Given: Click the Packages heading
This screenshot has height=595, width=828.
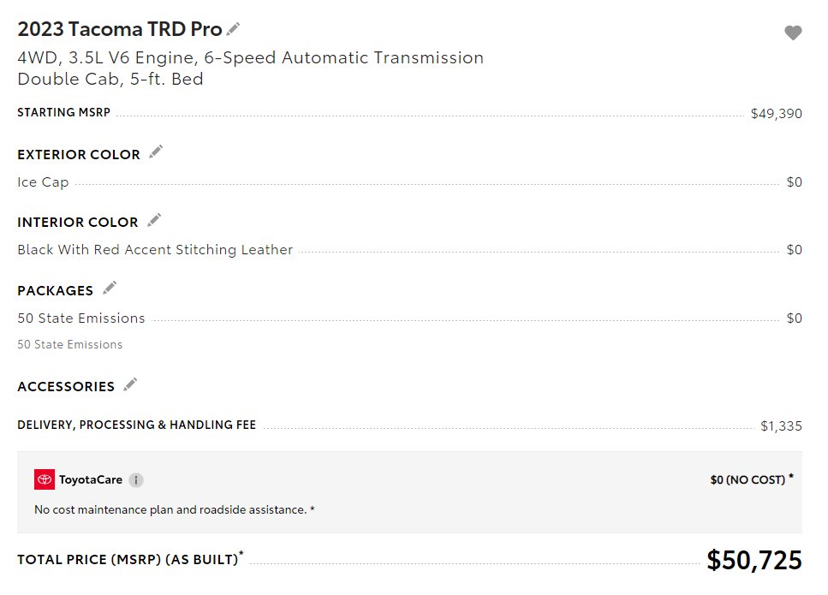Looking at the screenshot, I should point(56,291).
